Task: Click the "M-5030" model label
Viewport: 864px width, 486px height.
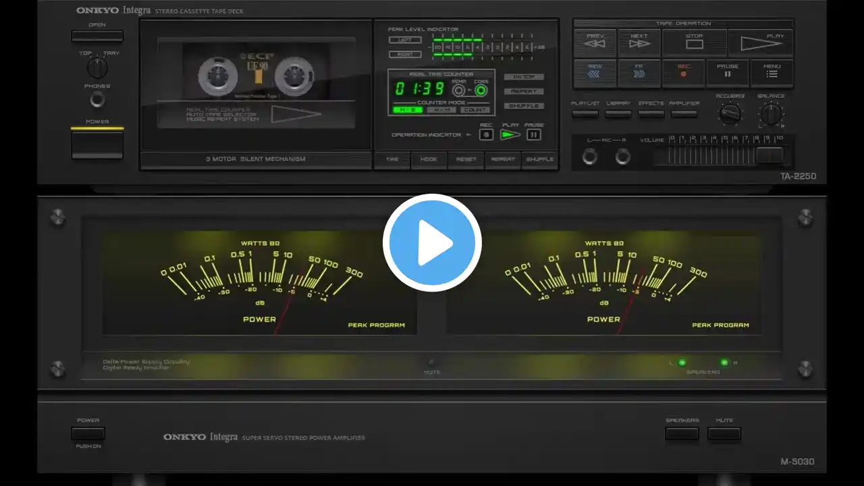Action: (x=797, y=462)
